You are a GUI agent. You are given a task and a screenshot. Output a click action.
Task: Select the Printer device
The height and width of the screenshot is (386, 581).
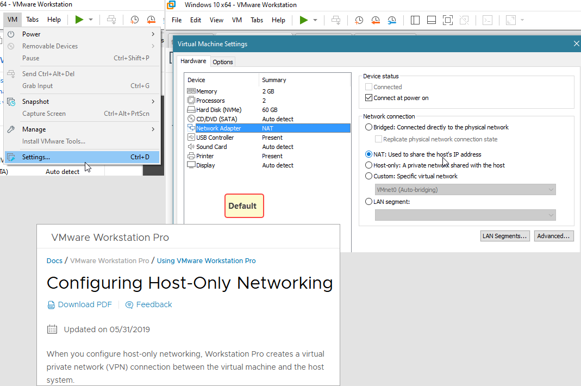[x=267, y=156]
